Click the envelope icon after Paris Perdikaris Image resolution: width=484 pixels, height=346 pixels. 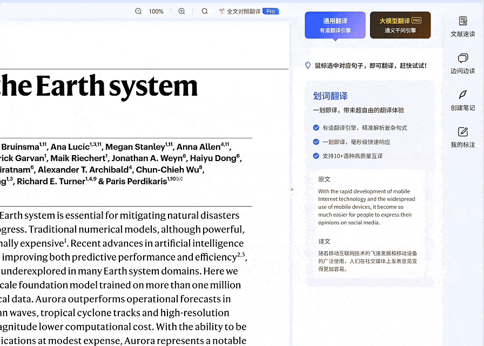[x=180, y=178]
